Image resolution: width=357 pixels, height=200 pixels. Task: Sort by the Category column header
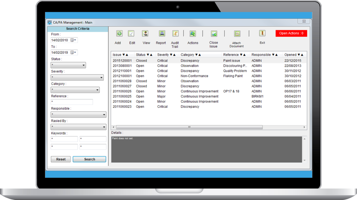coord(191,55)
